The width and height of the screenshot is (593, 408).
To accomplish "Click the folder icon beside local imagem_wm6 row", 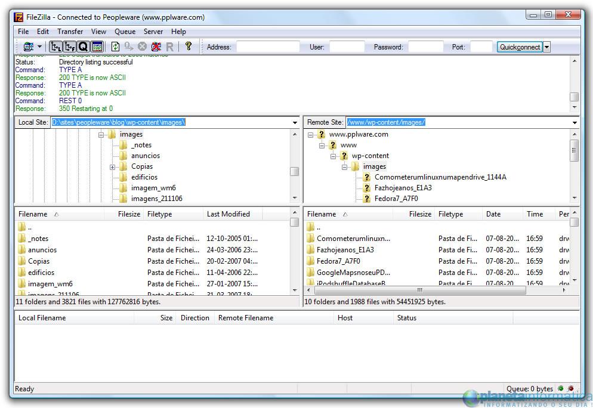I will 22,284.
